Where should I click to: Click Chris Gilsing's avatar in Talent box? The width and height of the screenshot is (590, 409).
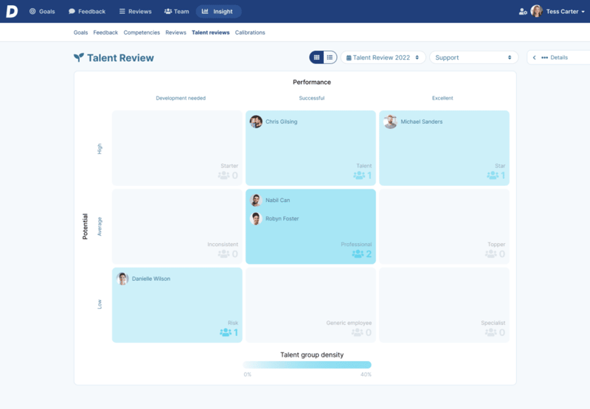tap(256, 122)
